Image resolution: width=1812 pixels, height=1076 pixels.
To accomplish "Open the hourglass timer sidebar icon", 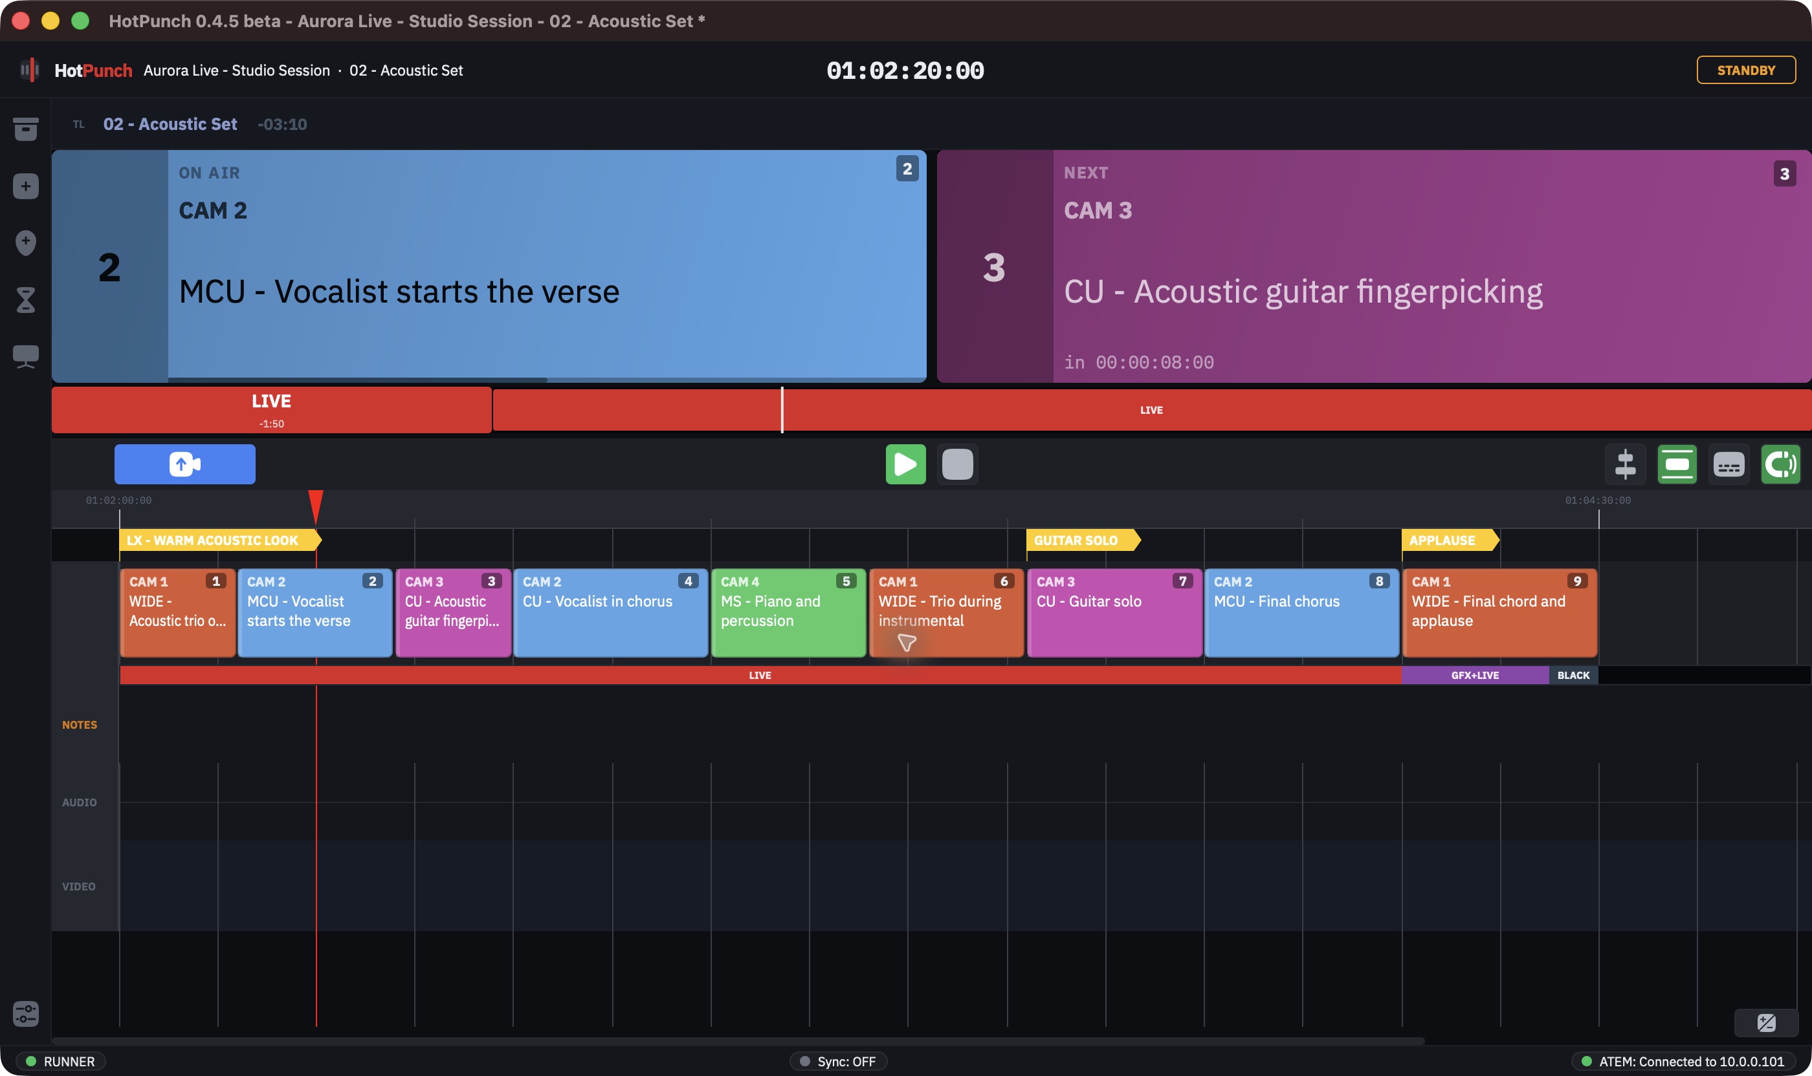I will (x=25, y=299).
